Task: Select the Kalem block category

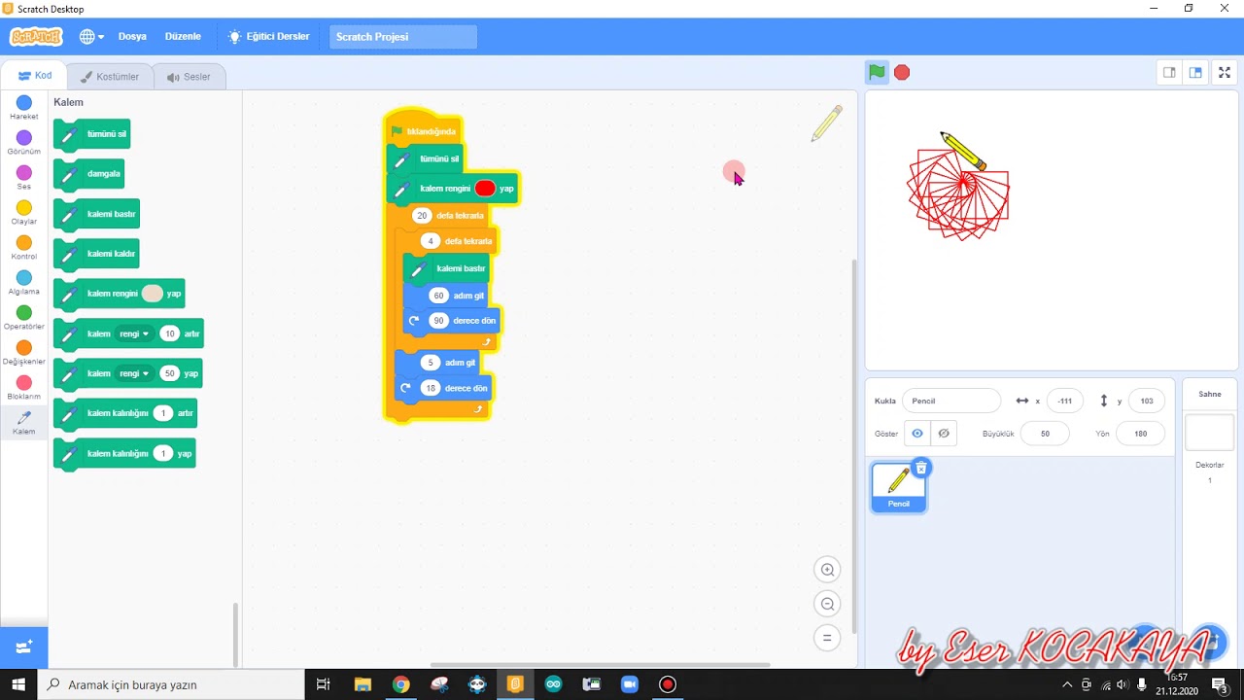Action: click(24, 423)
